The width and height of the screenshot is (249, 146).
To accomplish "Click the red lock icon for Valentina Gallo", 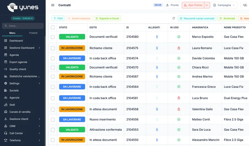I will coord(179,109).
